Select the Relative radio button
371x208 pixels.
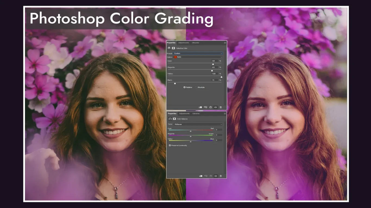(x=184, y=87)
